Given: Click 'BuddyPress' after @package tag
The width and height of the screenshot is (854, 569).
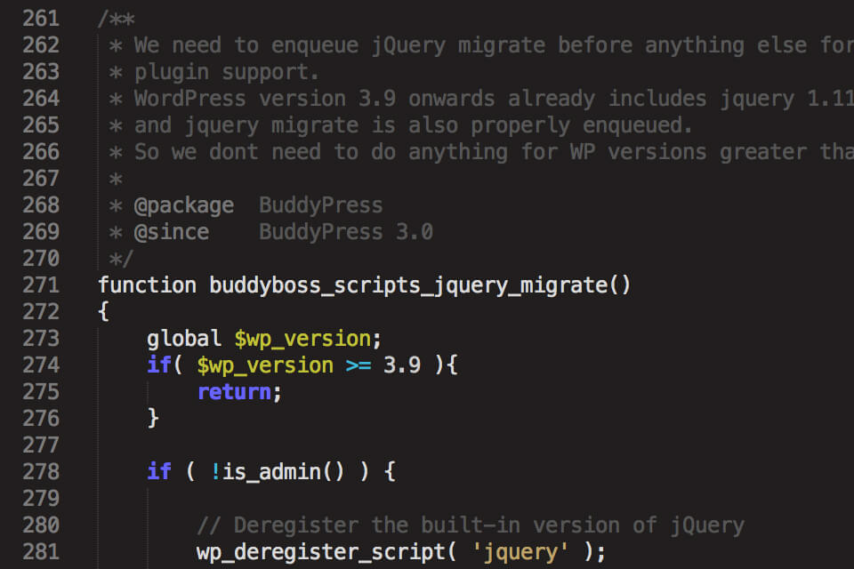Looking at the screenshot, I should tap(321, 206).
